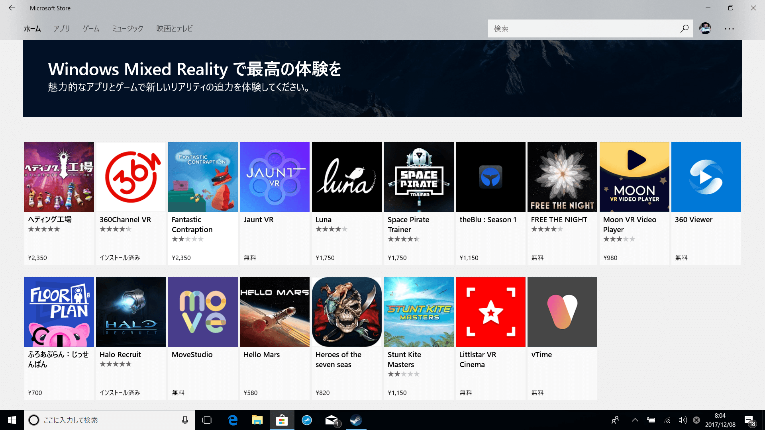
Task: Click the back arrow in Microsoft Store
Action: click(11, 8)
